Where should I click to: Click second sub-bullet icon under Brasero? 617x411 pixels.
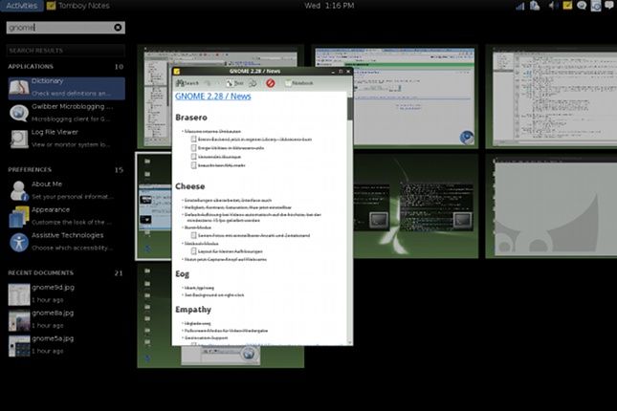click(193, 148)
